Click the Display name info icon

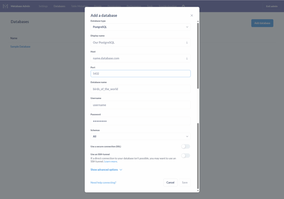[187, 43]
